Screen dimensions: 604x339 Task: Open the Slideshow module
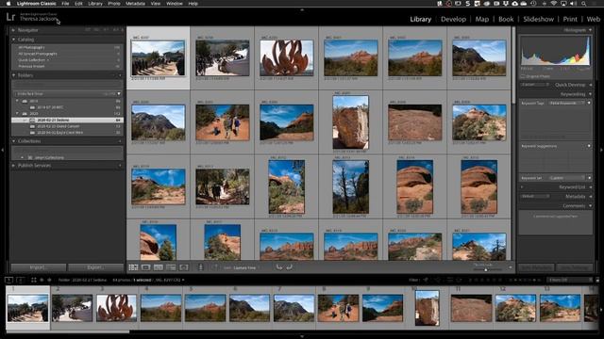[539, 19]
